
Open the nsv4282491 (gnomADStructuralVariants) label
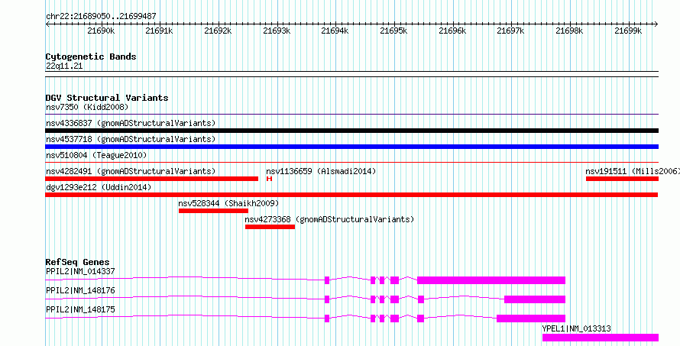[131, 171]
